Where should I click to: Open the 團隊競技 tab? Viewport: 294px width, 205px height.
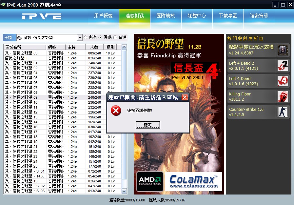pos(166,16)
